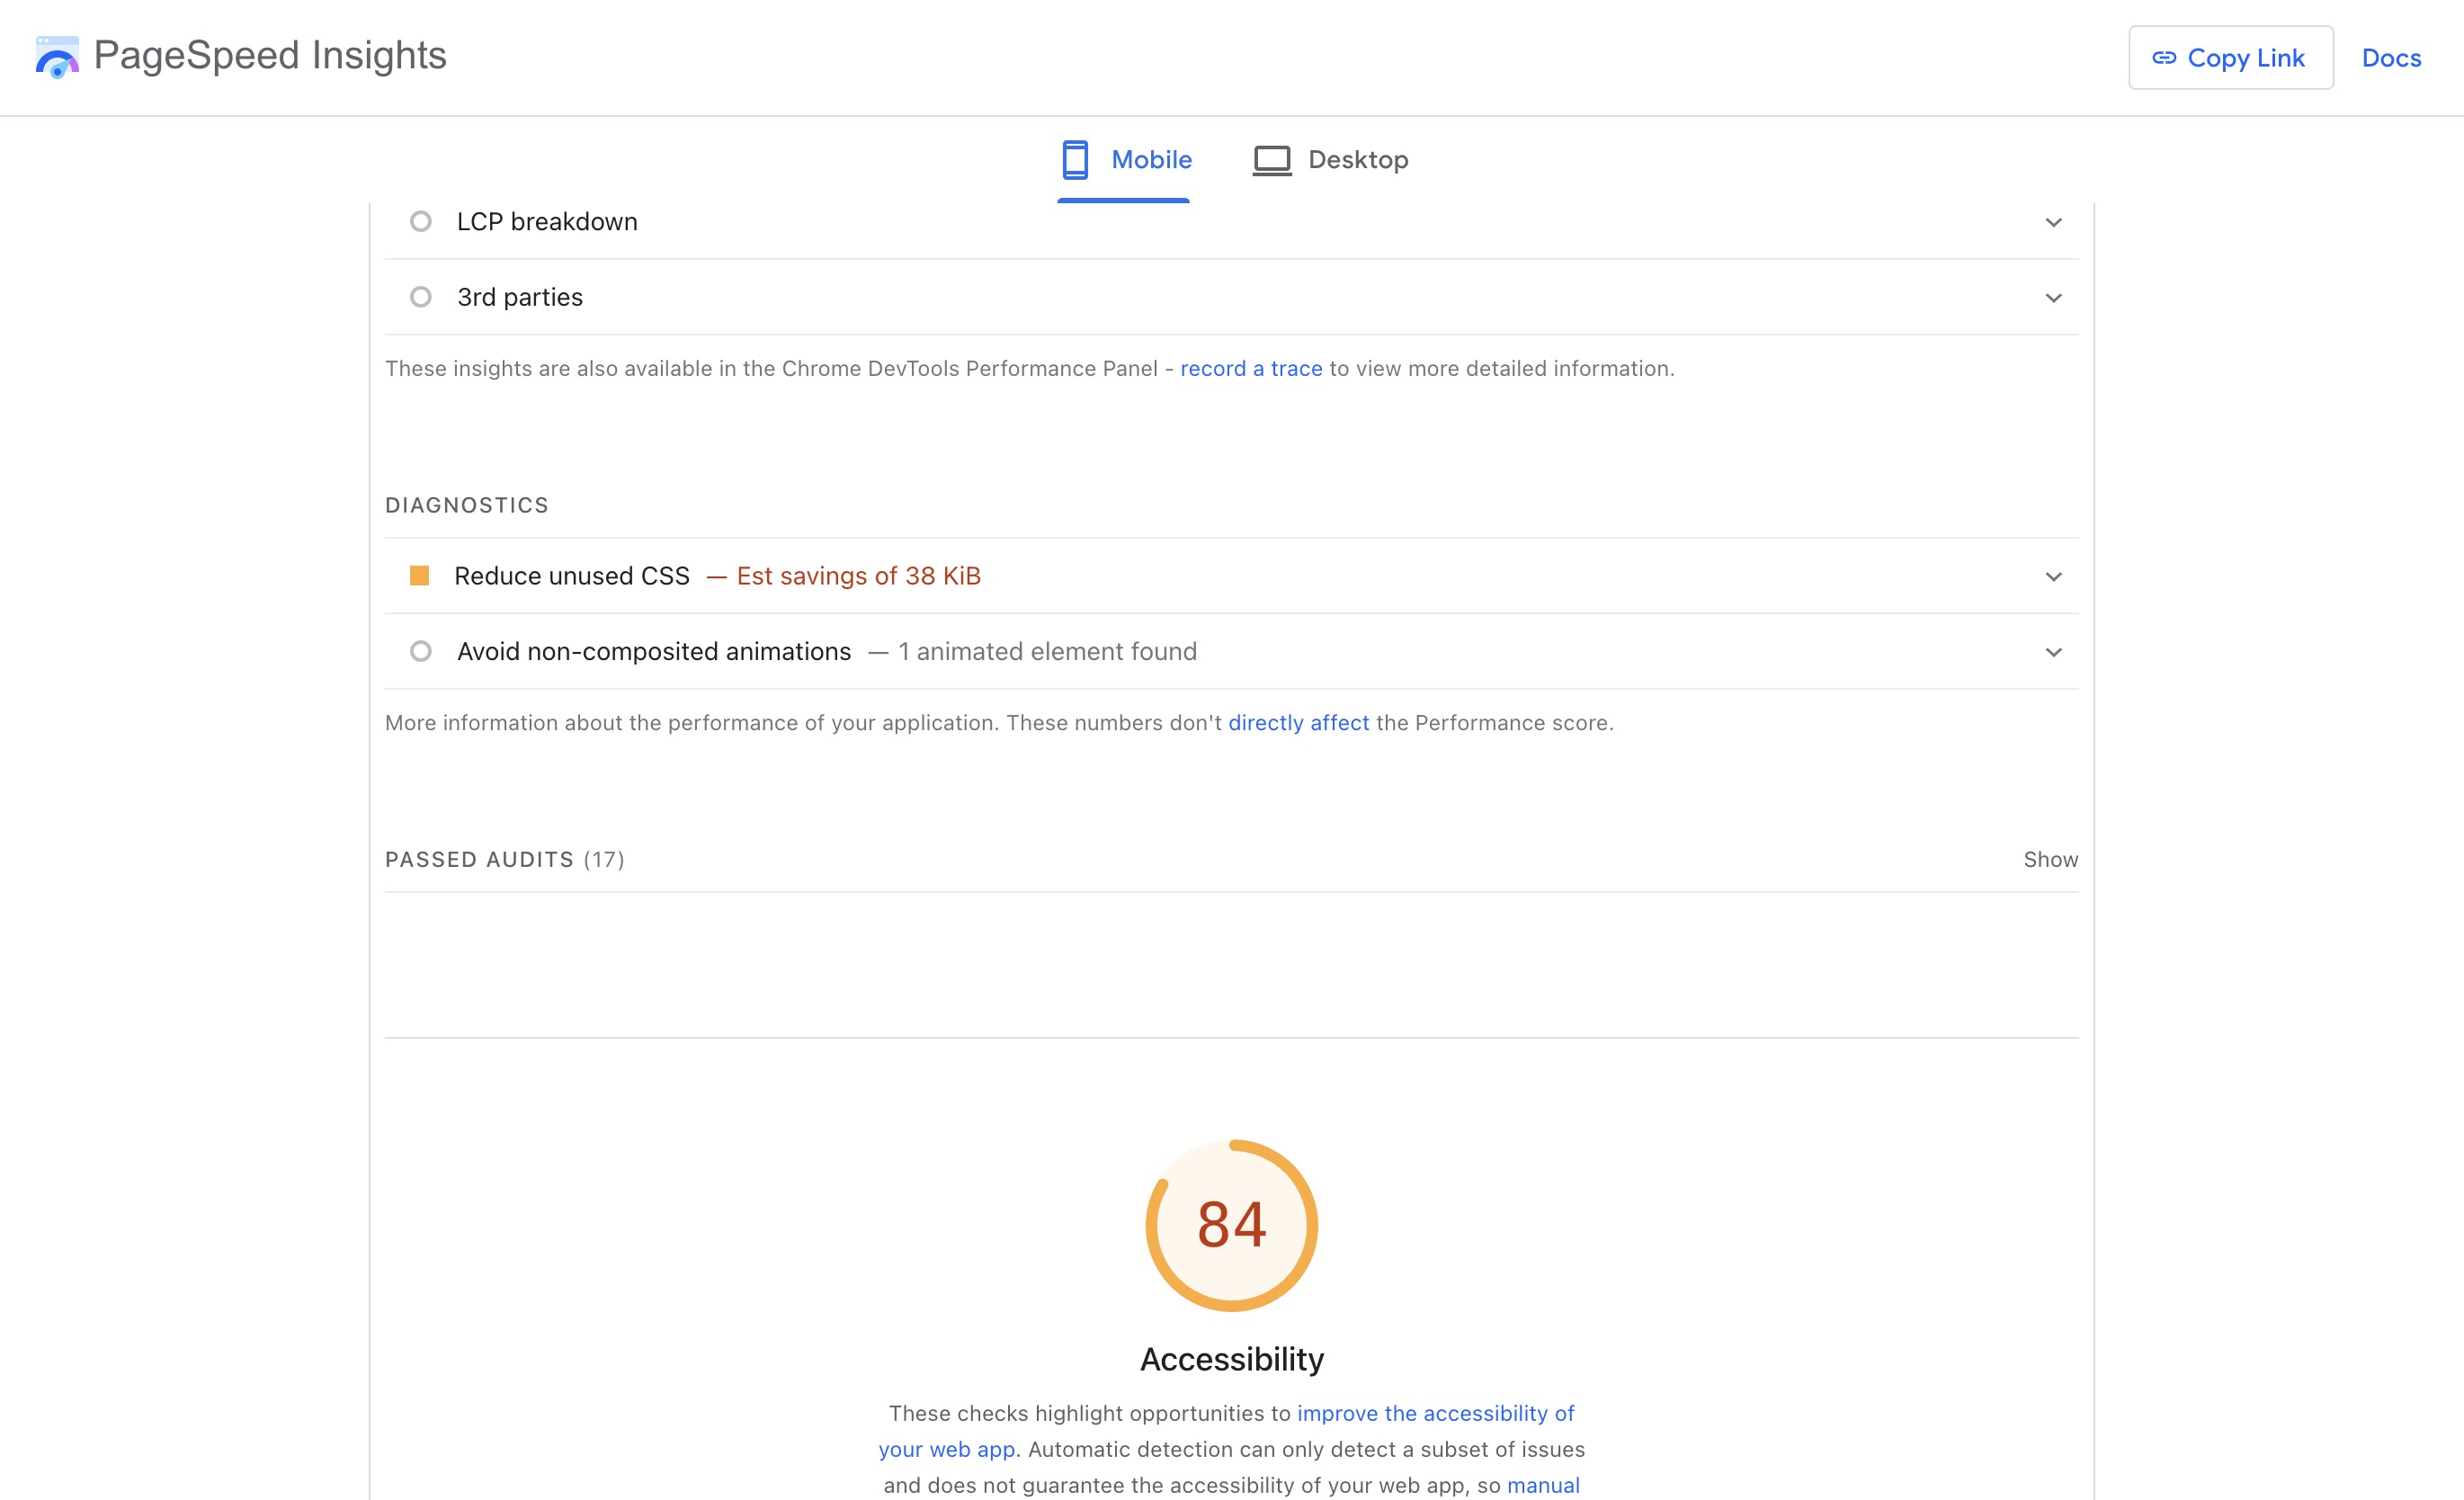Open the directly affect link
Viewport: 2464px width, 1500px height.
1298,723
